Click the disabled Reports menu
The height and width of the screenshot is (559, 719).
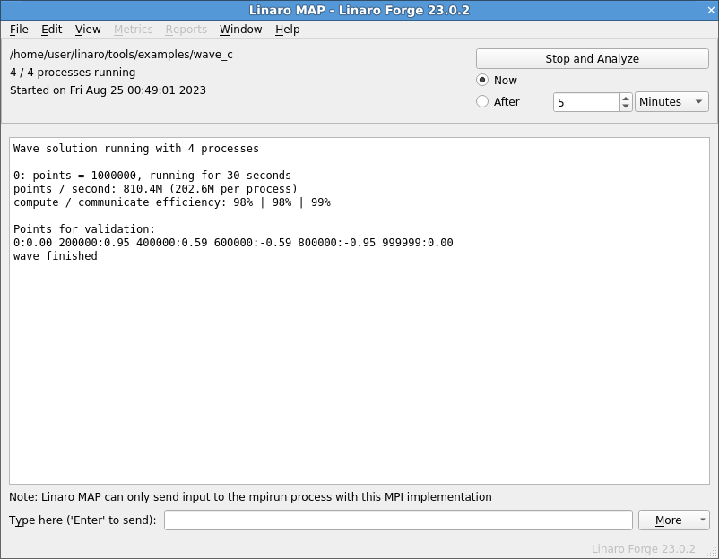click(186, 30)
